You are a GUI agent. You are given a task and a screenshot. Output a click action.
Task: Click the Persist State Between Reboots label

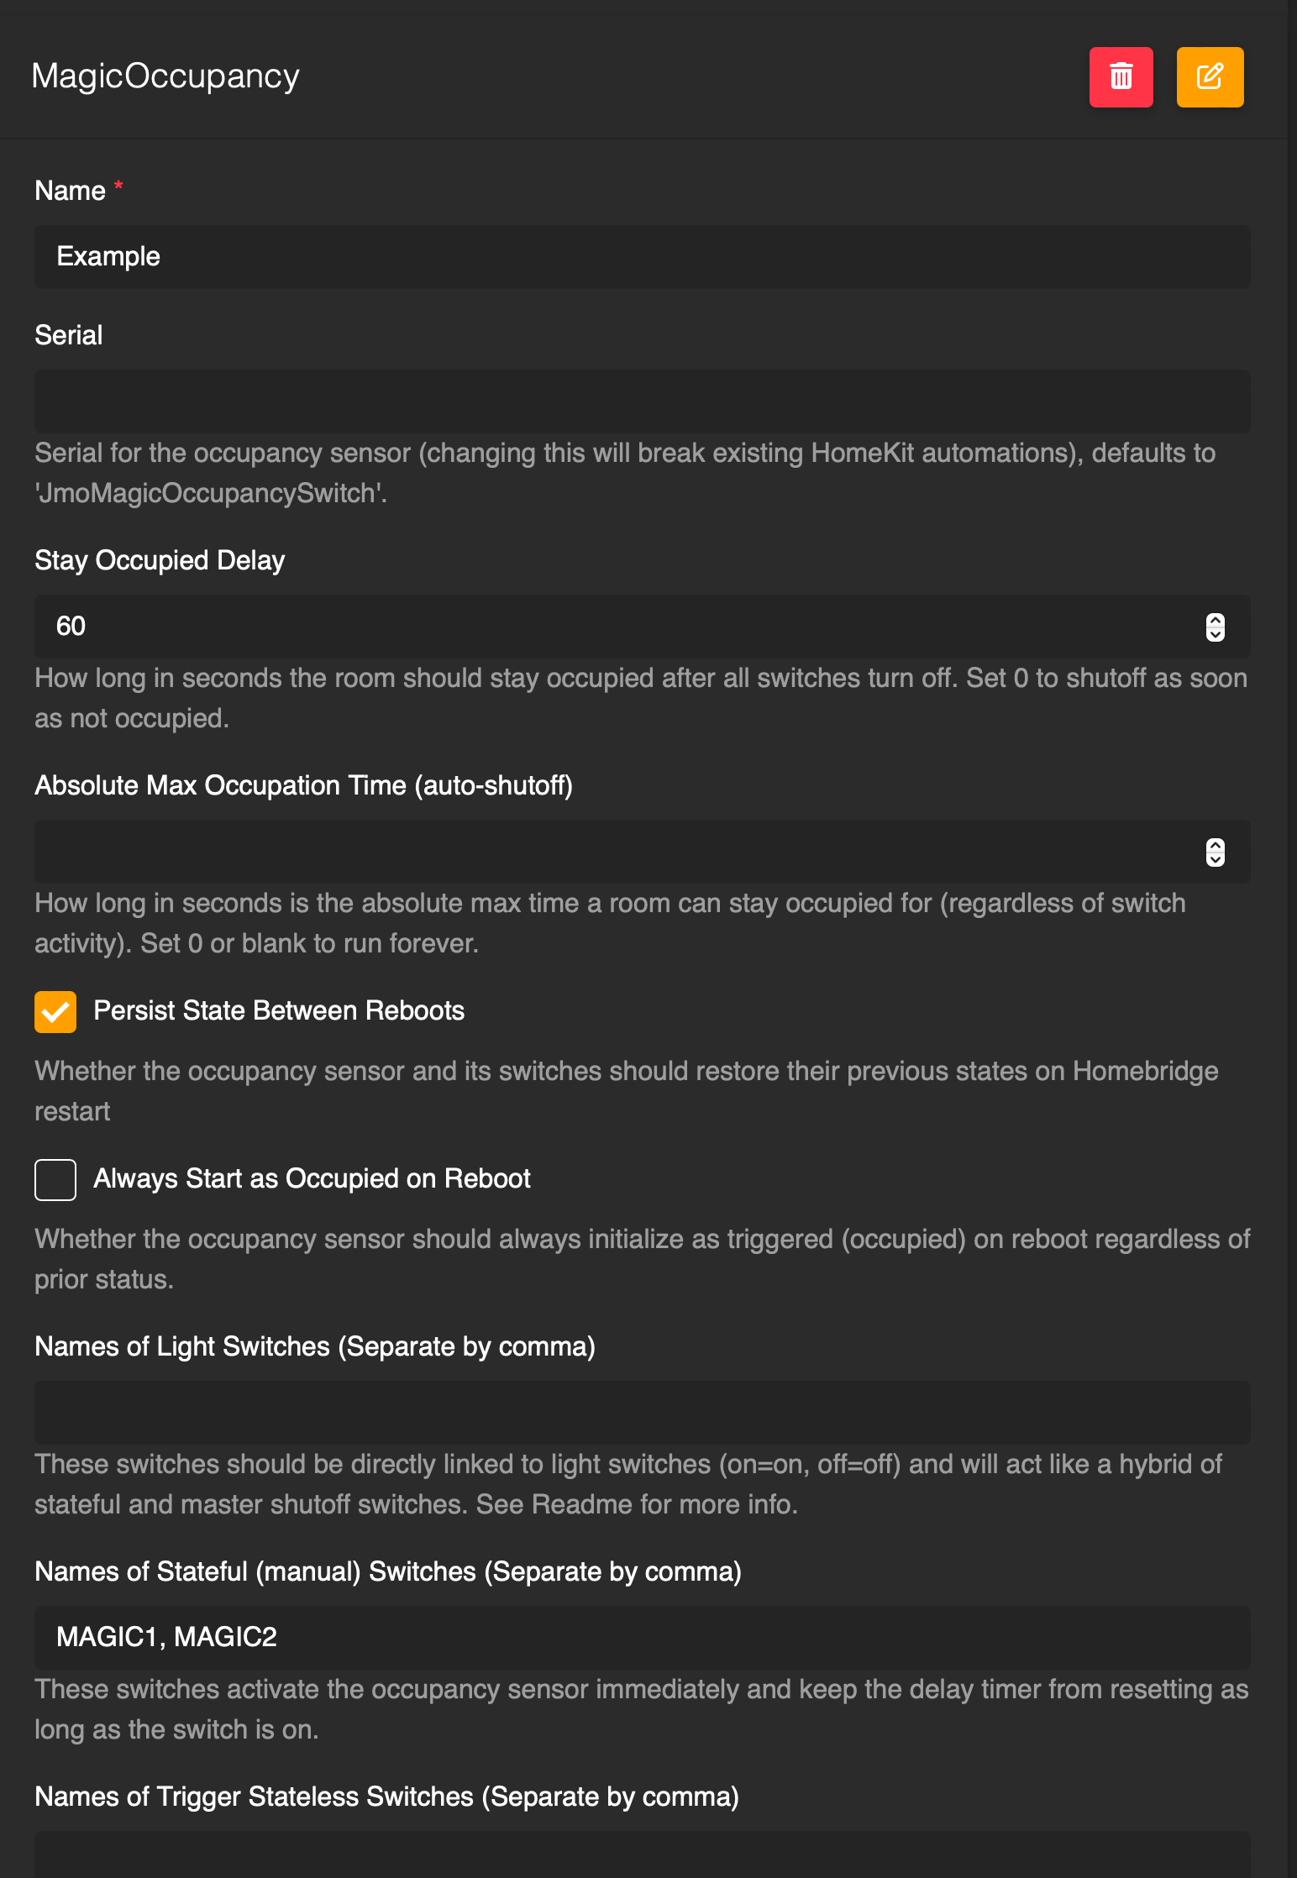(278, 1010)
